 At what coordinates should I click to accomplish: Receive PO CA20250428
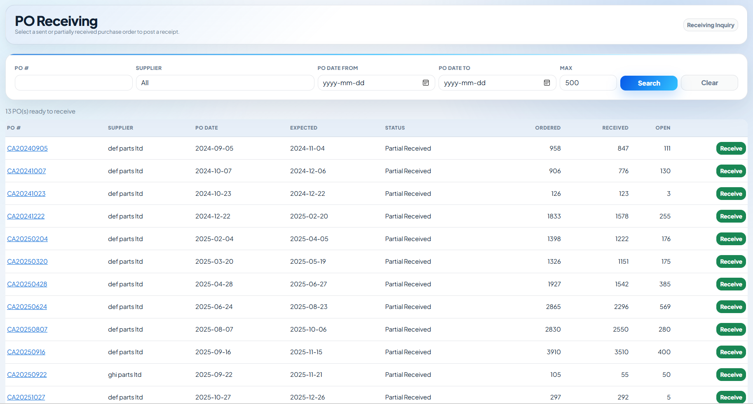point(731,284)
